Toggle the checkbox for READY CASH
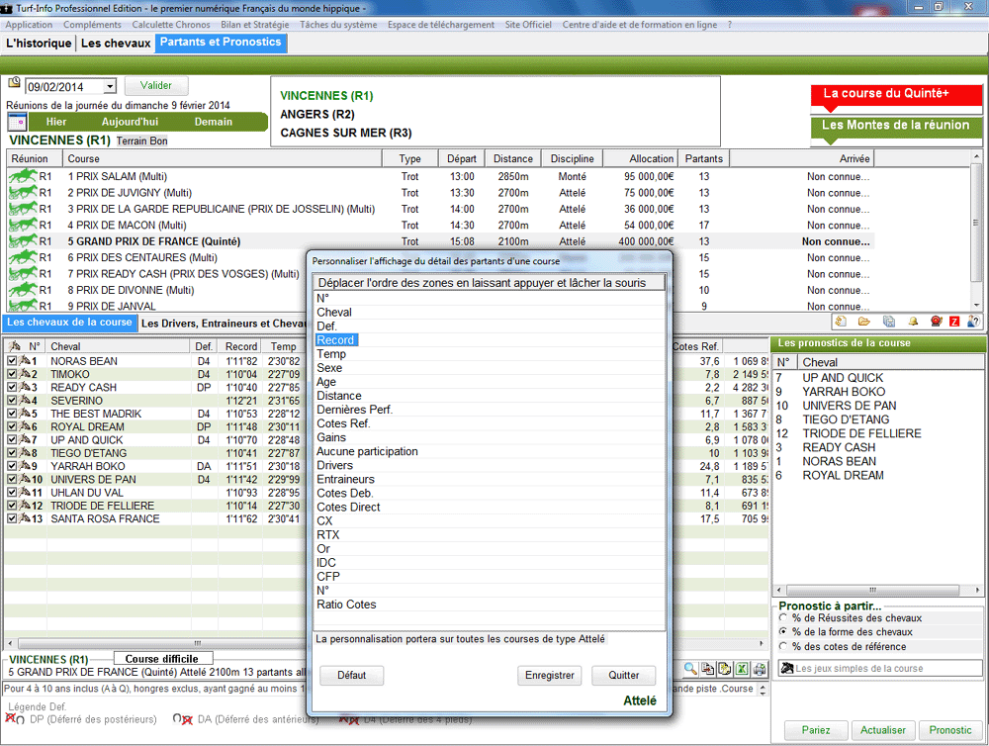 click(x=12, y=388)
